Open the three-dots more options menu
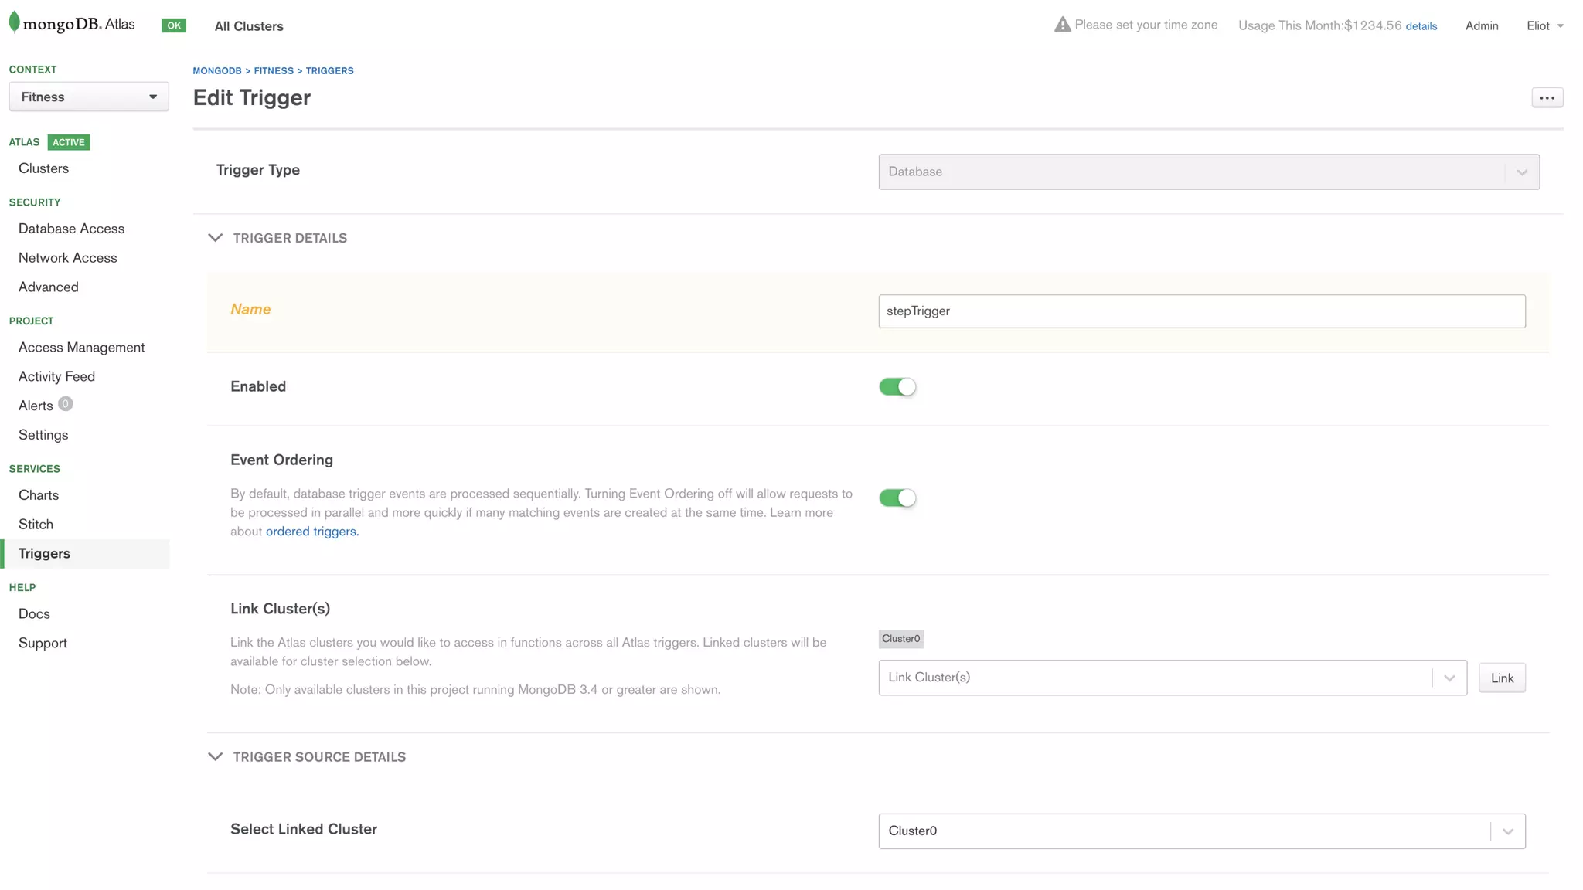This screenshot has height=890, width=1583. (x=1547, y=97)
